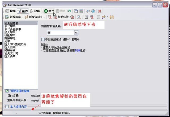Click the blank page new batch icon

(x=98, y=17)
